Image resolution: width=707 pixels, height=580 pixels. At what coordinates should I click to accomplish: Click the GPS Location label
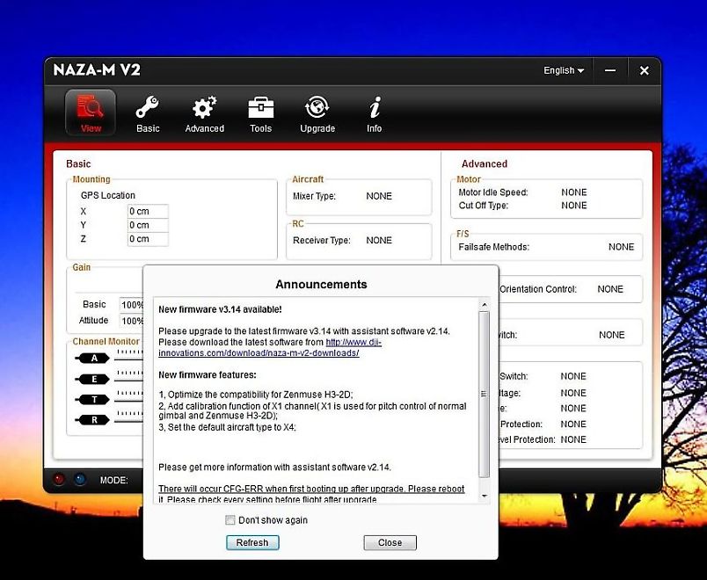(x=108, y=196)
